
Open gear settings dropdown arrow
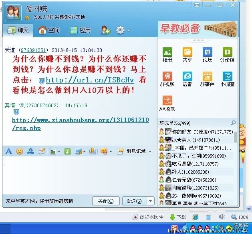(128, 30)
